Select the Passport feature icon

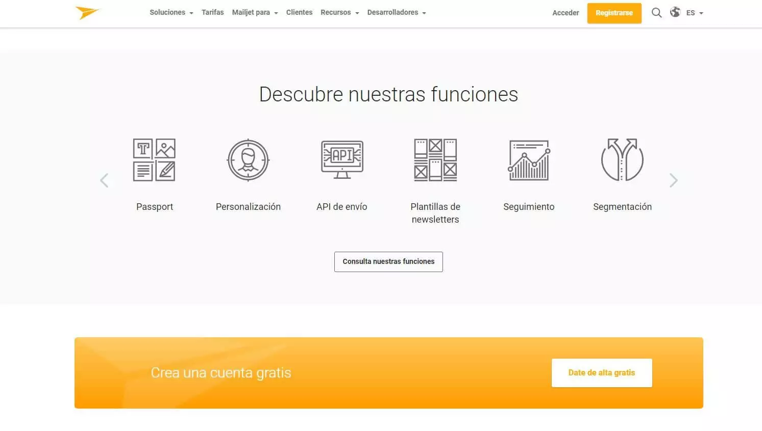pyautogui.click(x=154, y=160)
